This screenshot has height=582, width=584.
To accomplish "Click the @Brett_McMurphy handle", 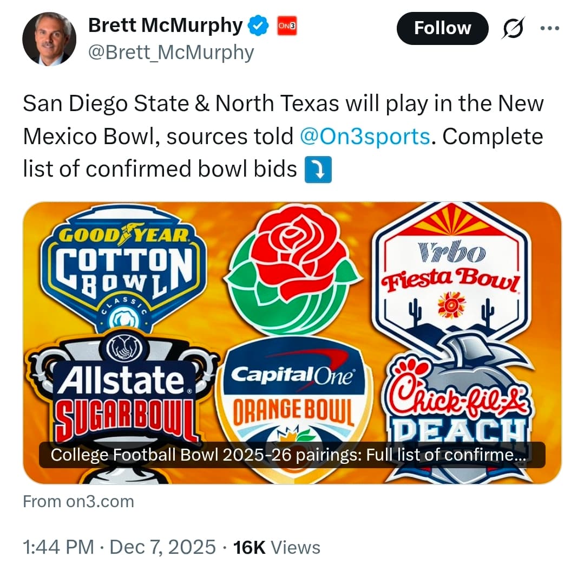I will coord(170,53).
